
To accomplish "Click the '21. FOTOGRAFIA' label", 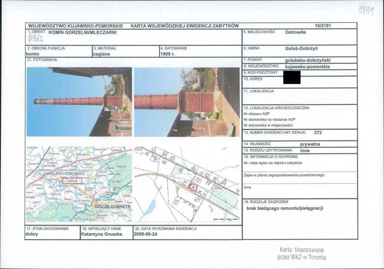I will click(42, 60).
